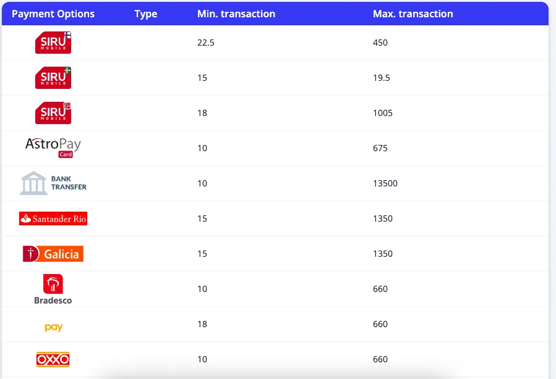Pick the OXXO payment logo
The width and height of the screenshot is (556, 379).
[53, 359]
